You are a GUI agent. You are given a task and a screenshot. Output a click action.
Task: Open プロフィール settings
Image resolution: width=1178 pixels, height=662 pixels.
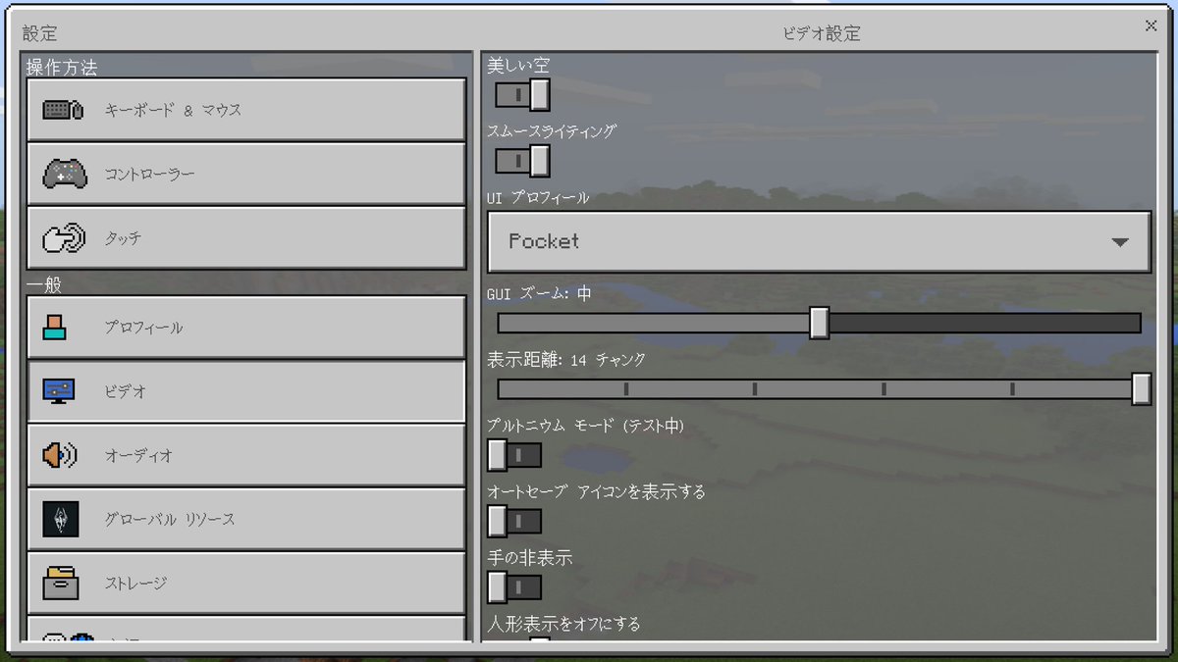(245, 328)
